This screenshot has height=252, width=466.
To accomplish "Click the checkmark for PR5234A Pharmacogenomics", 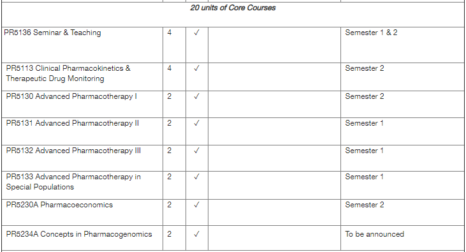I will coord(196,234).
